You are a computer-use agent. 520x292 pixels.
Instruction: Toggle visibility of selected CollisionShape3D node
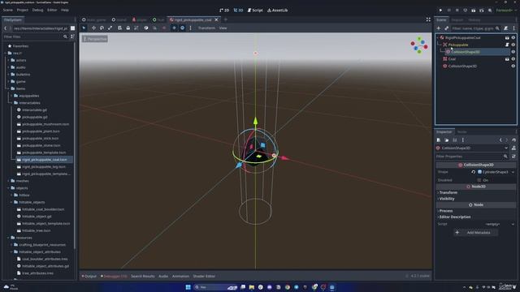[x=513, y=52]
